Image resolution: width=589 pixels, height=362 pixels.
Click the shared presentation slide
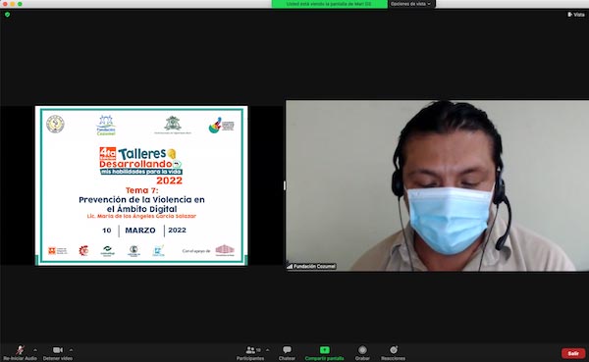point(141,185)
